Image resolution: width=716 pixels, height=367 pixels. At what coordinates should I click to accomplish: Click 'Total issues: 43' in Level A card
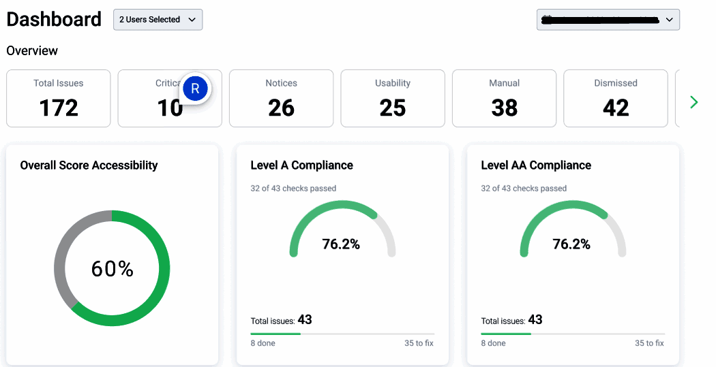click(281, 320)
